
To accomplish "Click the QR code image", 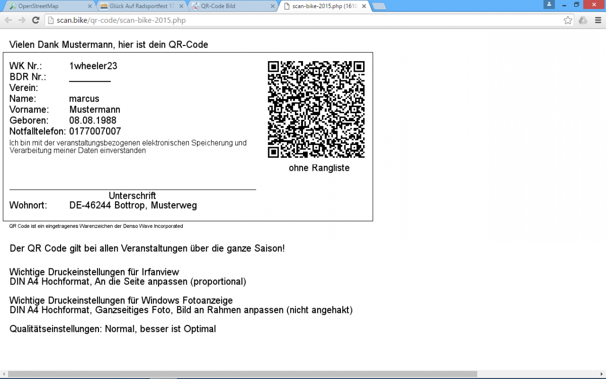I will 316,109.
